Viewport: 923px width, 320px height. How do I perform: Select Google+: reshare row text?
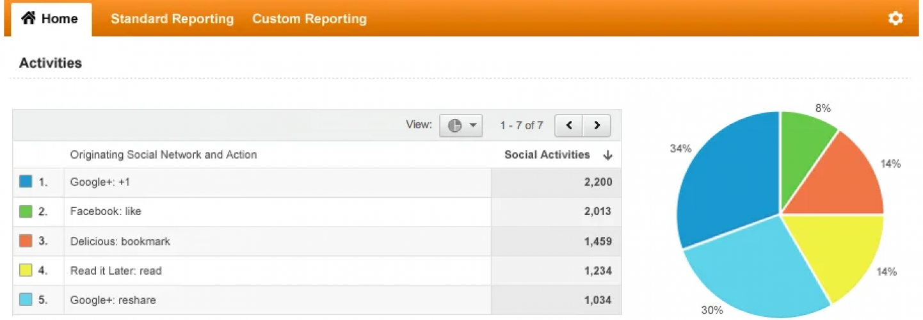pos(113,300)
